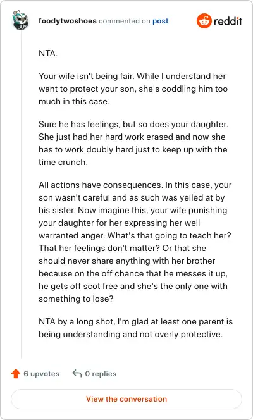Open View the conversation button
The height and width of the screenshot is (420, 253).
point(126,399)
